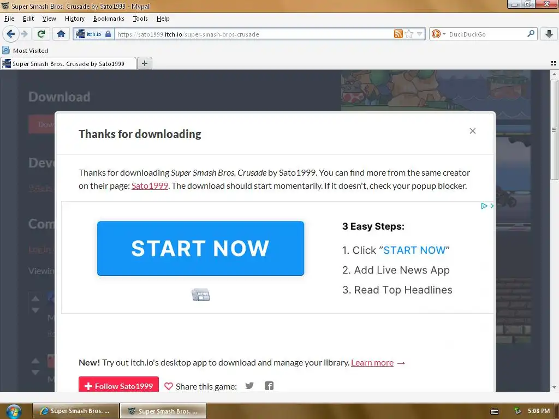This screenshot has width=559, height=419.
Task: Follow the Sato1999 creator page link
Action: tap(150, 186)
